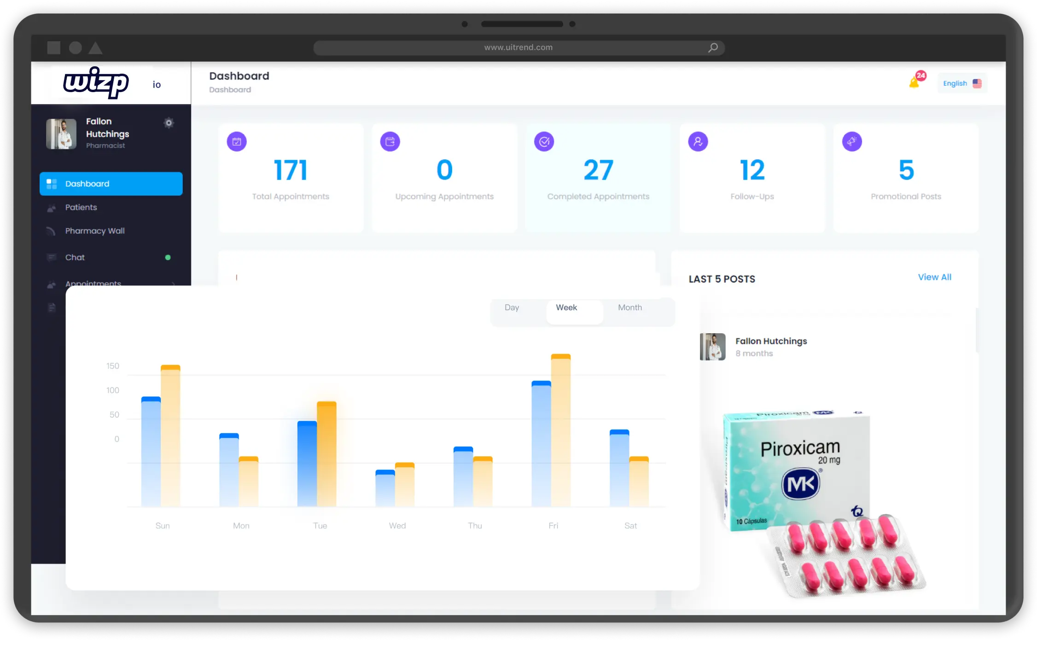Click the Pharmacist role label
The image size is (1037, 650).
[x=105, y=145]
